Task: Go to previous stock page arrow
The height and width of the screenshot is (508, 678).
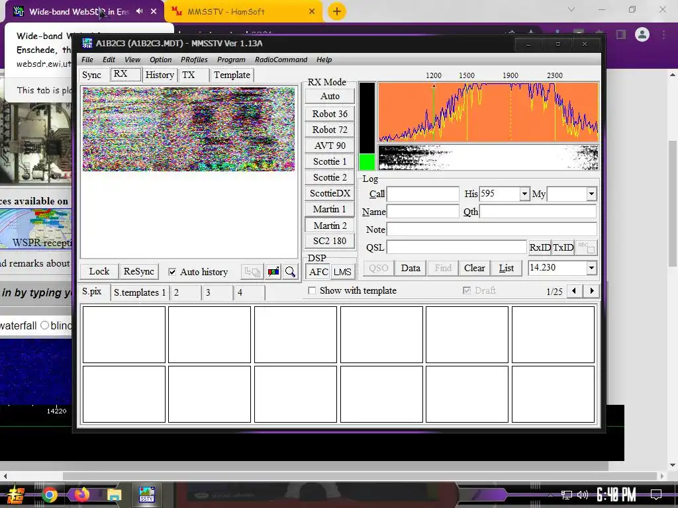Action: [x=574, y=291]
